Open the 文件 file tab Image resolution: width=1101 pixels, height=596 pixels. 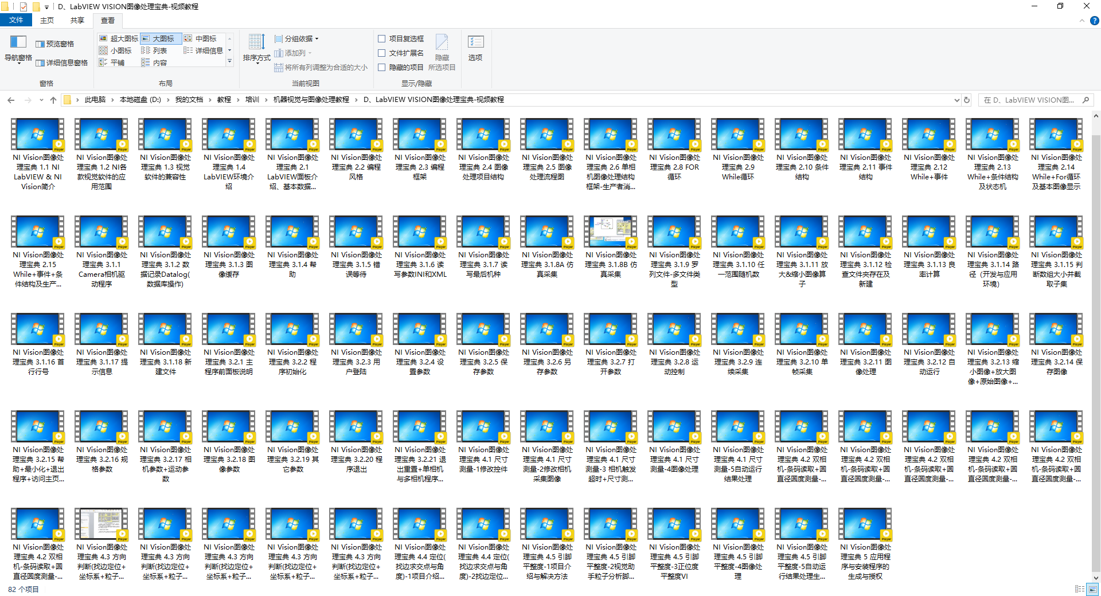point(16,20)
